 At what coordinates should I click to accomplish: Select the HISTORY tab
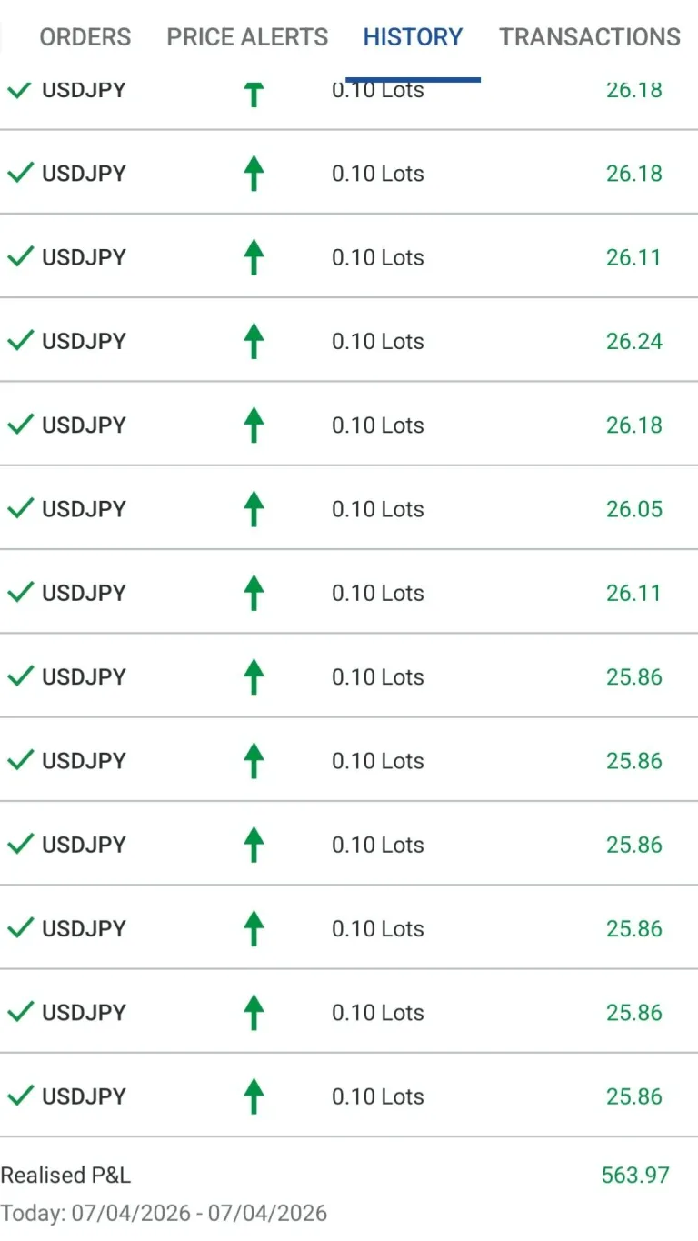[x=413, y=37]
